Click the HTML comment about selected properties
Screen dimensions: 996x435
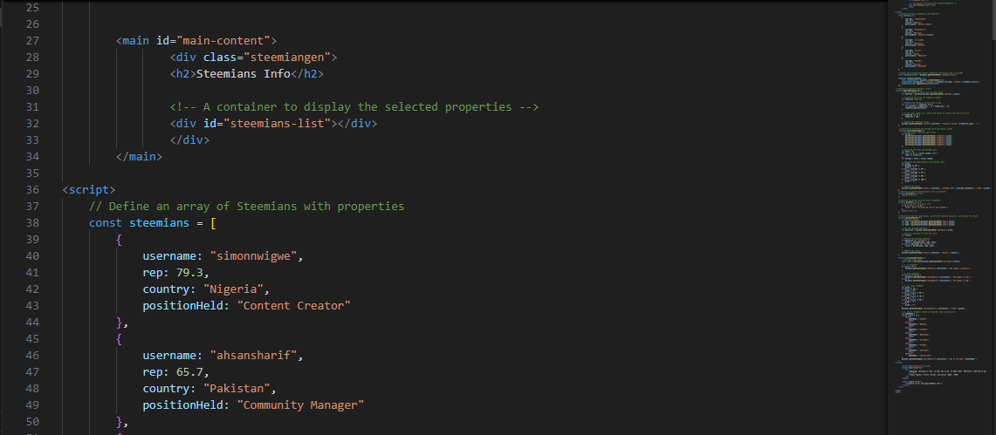coord(354,106)
